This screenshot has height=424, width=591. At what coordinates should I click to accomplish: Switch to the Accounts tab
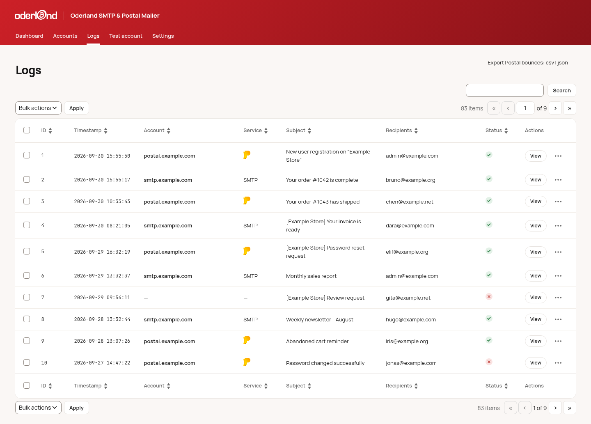[65, 36]
